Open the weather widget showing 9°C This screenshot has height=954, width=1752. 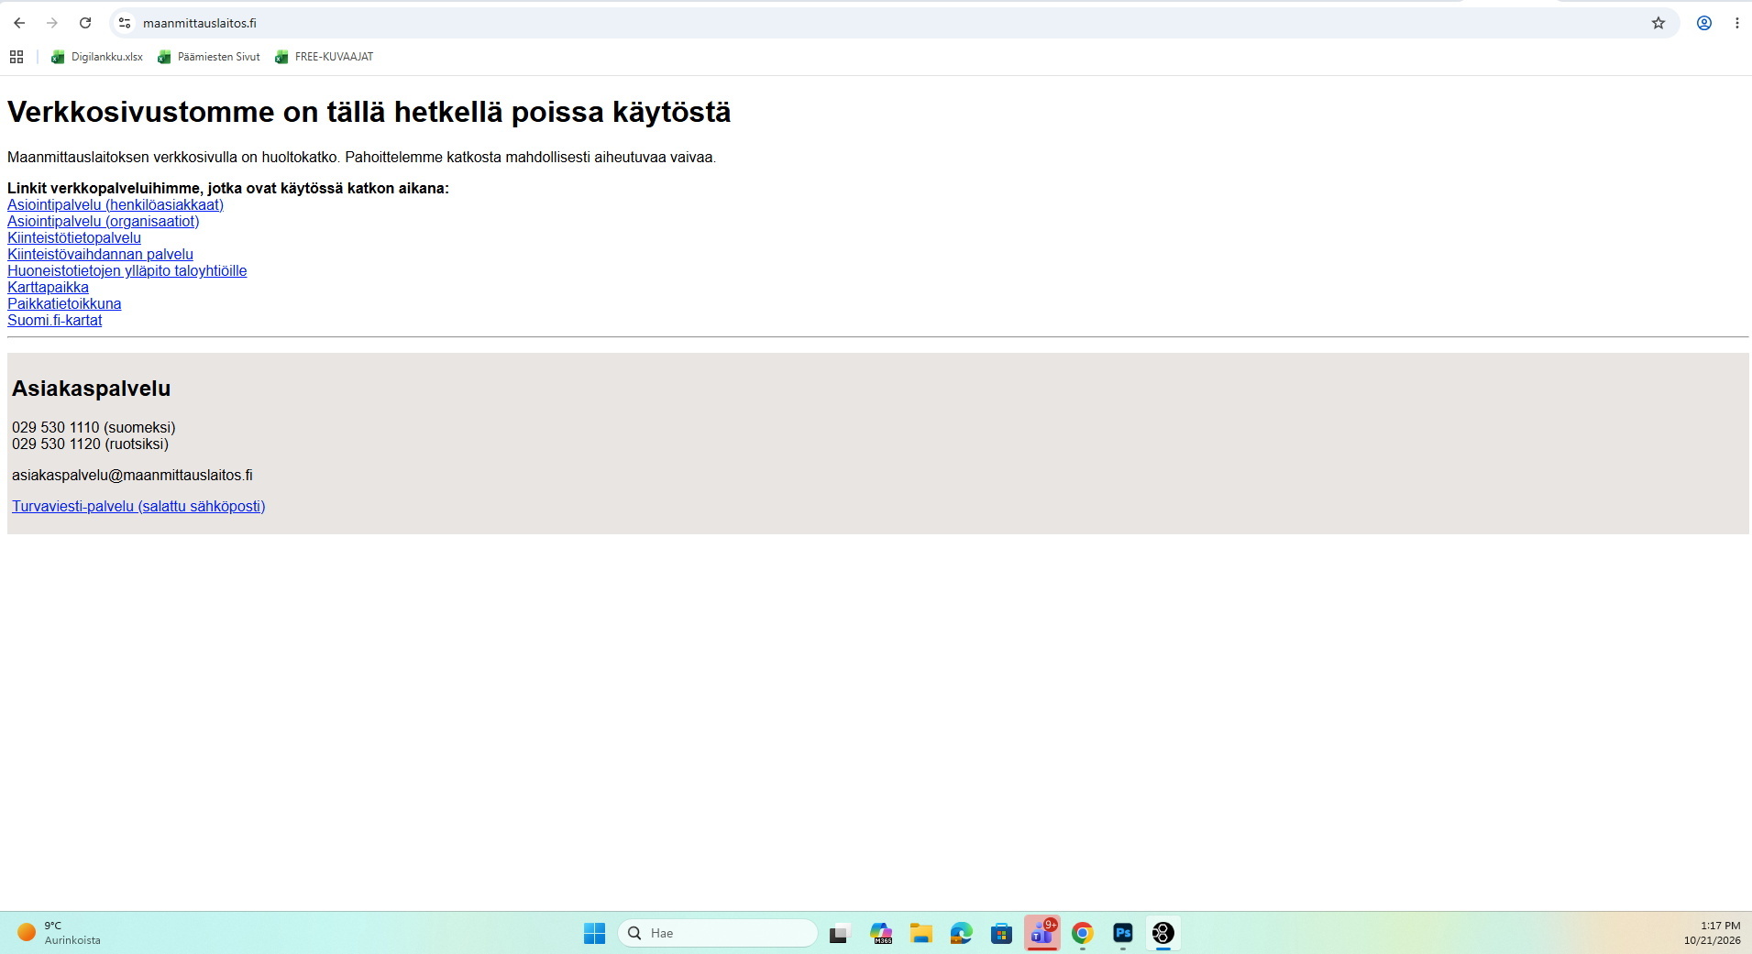click(x=60, y=933)
